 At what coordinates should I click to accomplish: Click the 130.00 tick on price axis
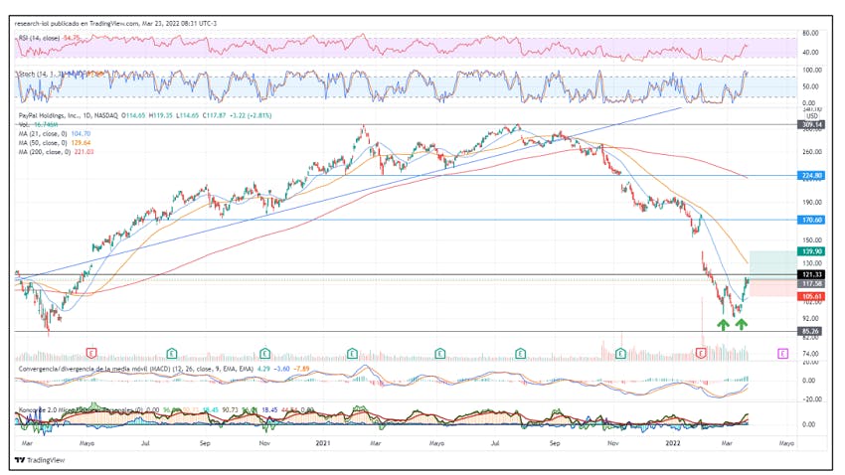tap(812, 263)
